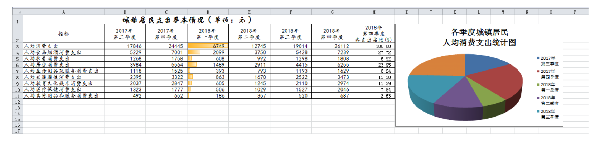Select column H header
Image resolution: width=600 pixels, height=150 pixels.
click(x=374, y=12)
